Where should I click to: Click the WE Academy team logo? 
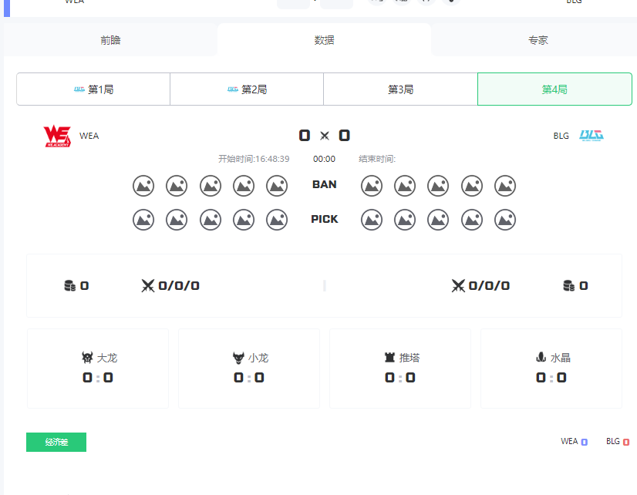pyautogui.click(x=57, y=136)
